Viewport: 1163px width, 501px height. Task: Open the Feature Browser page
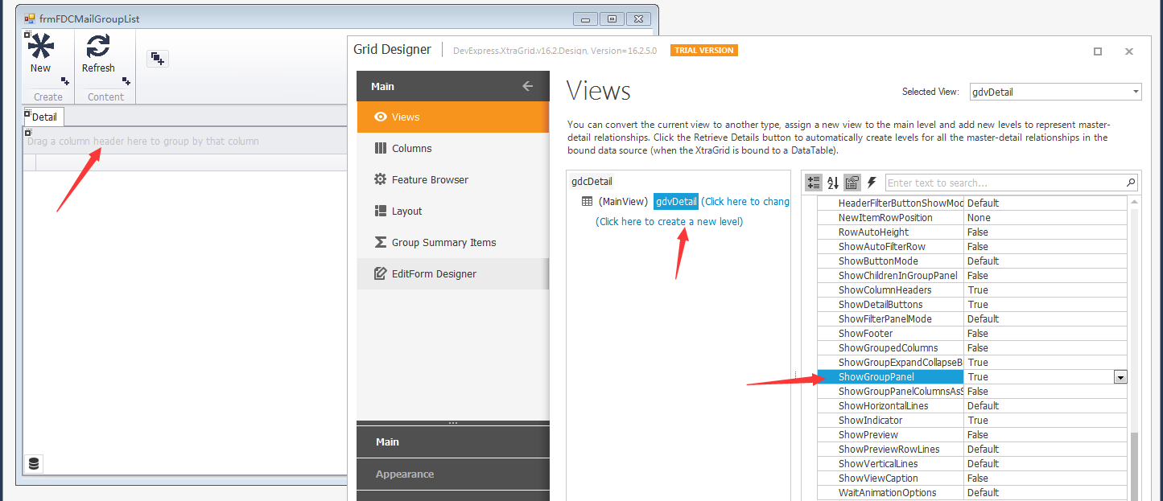click(x=453, y=179)
